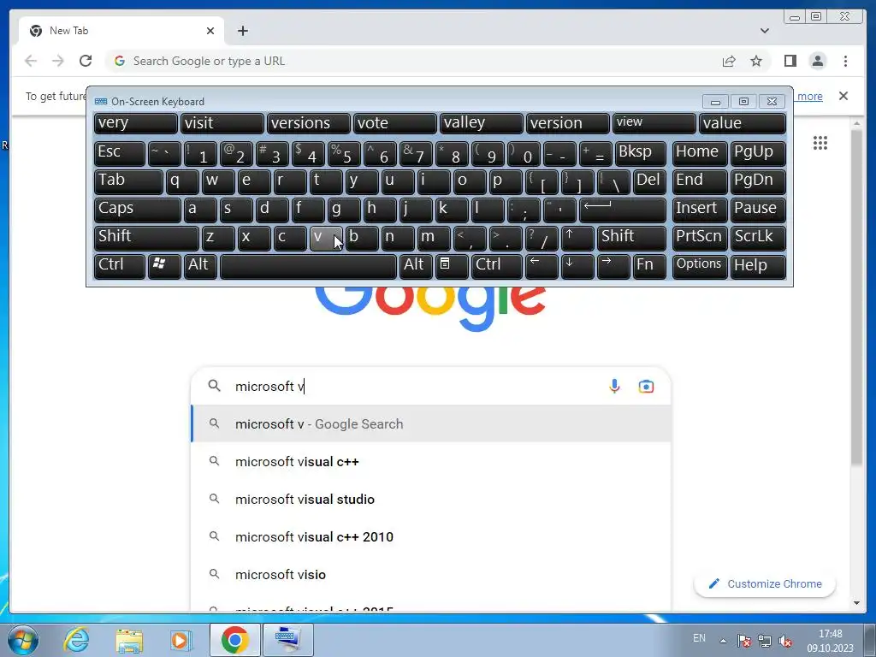This screenshot has height=657, width=876.
Task: Open keyboard Options
Action: click(x=700, y=265)
